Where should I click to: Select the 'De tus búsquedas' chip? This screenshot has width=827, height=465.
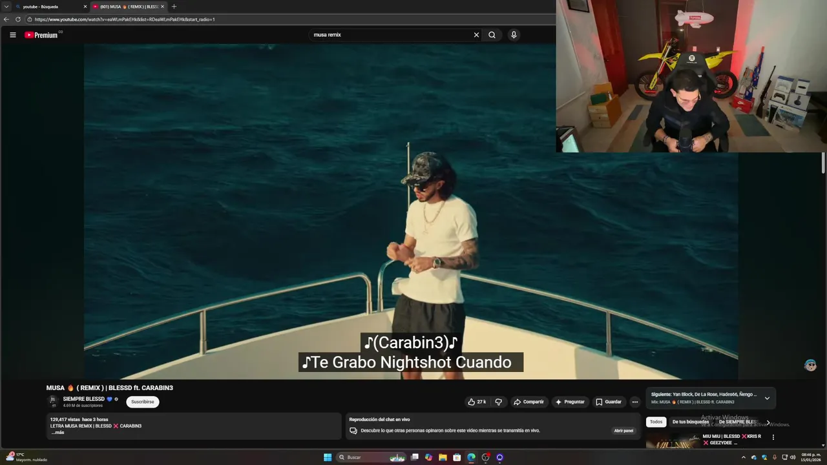click(691, 422)
